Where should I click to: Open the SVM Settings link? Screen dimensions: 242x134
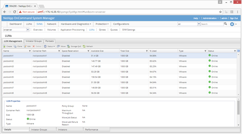tap(129, 30)
